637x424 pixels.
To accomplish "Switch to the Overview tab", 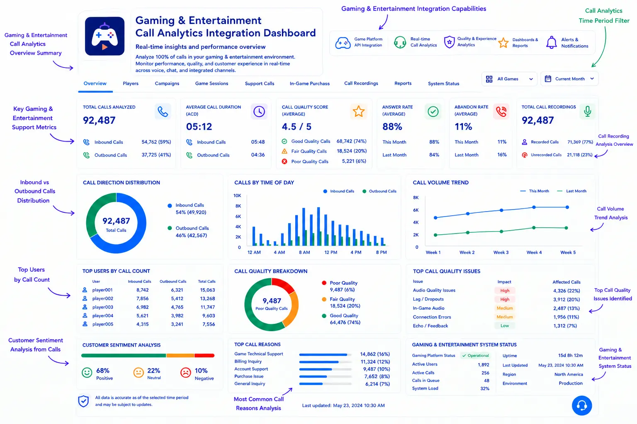I will pyautogui.click(x=95, y=84).
